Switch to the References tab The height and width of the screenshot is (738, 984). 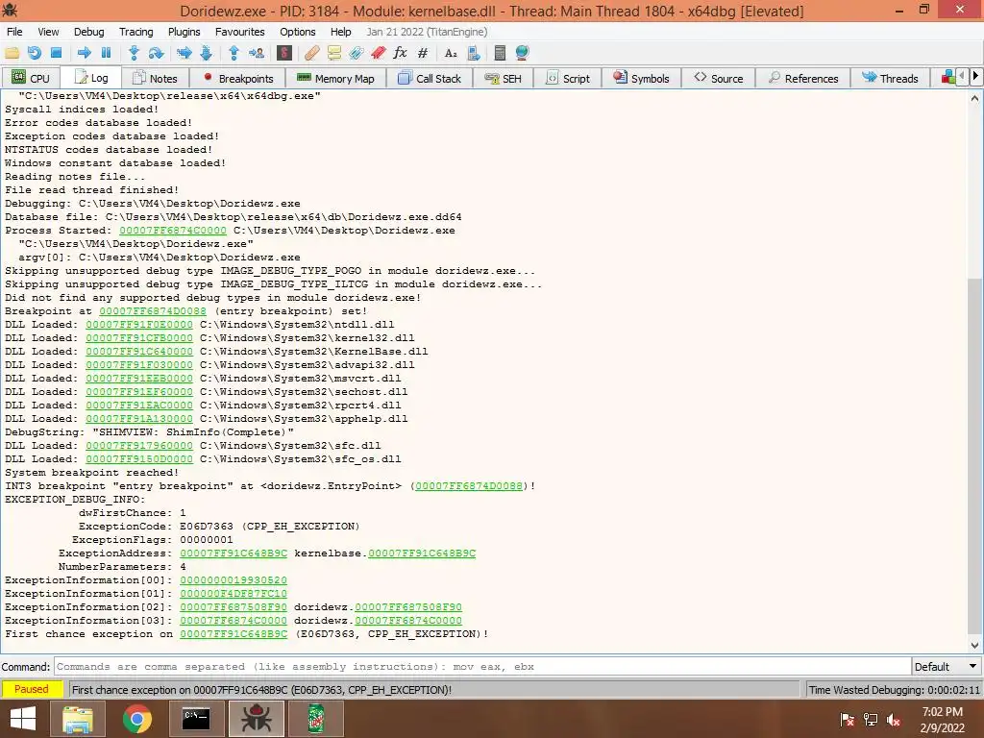(803, 79)
